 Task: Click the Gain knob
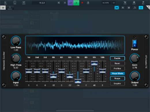135,58
